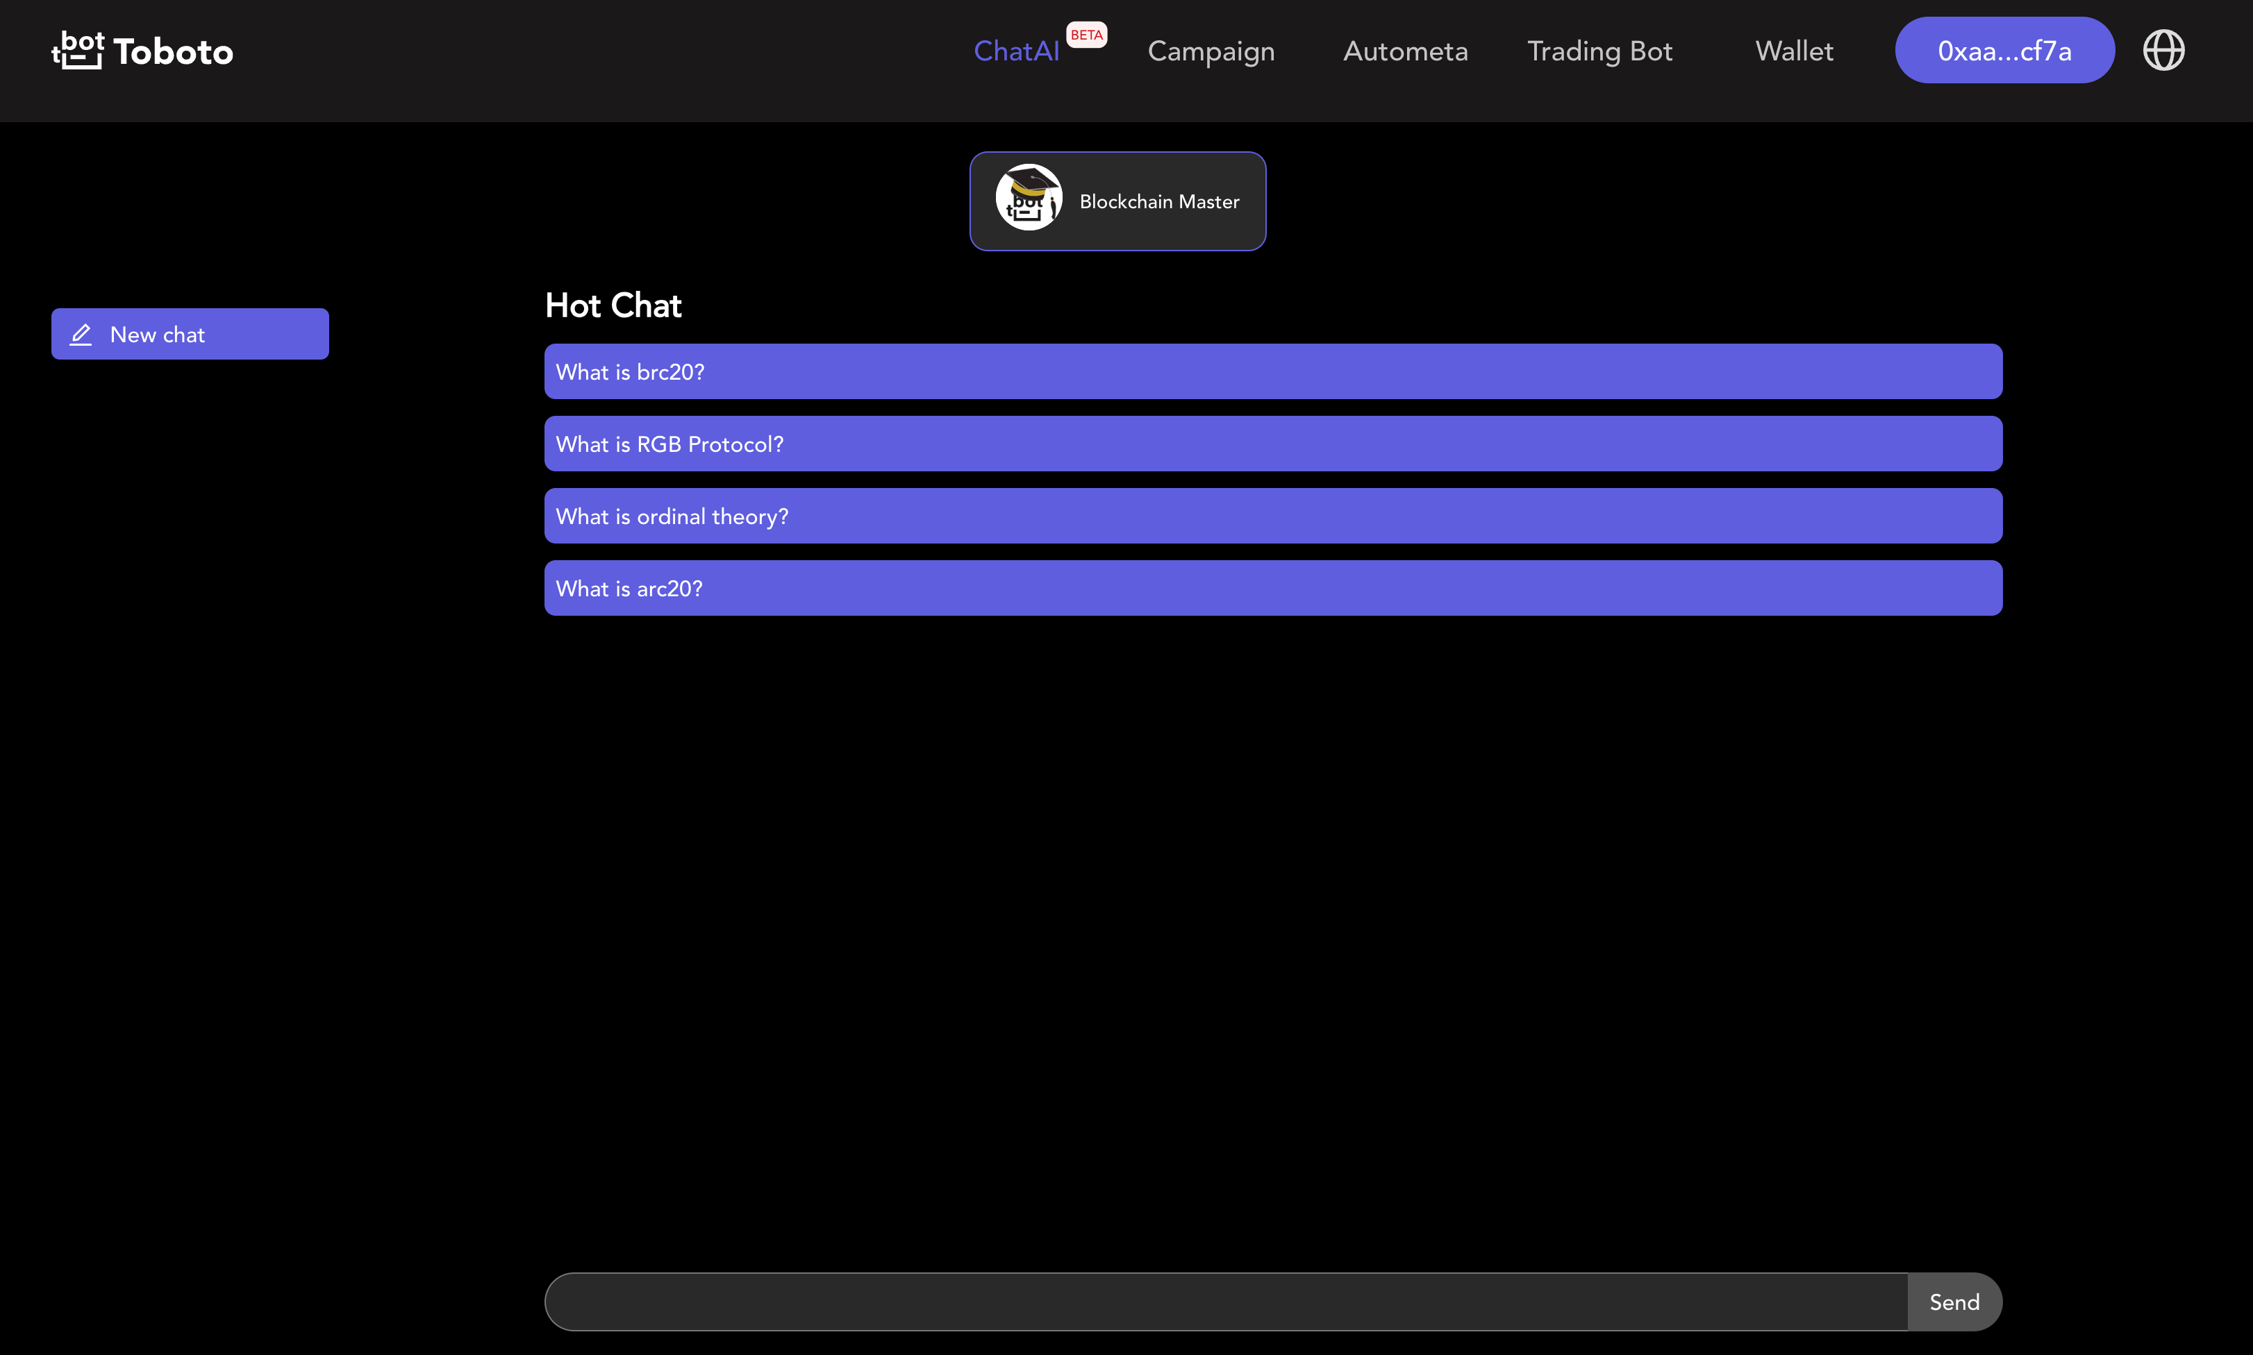The width and height of the screenshot is (2253, 1355).
Task: Open the globe language selector icon
Action: click(2163, 50)
